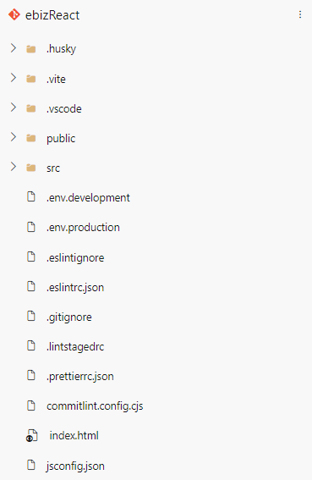Expand the .husky folder chevron
Image resolution: width=312 pixels, height=480 pixels.
pos(14,48)
